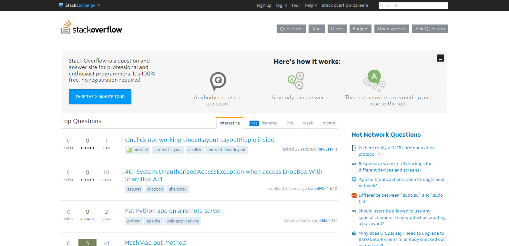The image size is (509, 246).
Task: Click the green 'best answers' voted icon
Action: click(374, 81)
